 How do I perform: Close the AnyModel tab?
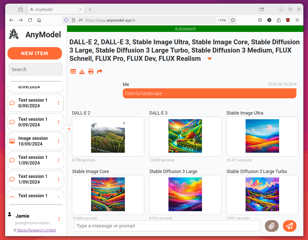coord(80,10)
